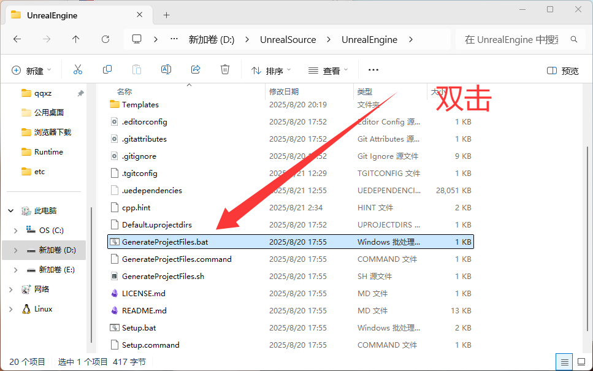This screenshot has height=371, width=593.
Task: Click the 修改日期 column header
Action: pyautogui.click(x=284, y=91)
